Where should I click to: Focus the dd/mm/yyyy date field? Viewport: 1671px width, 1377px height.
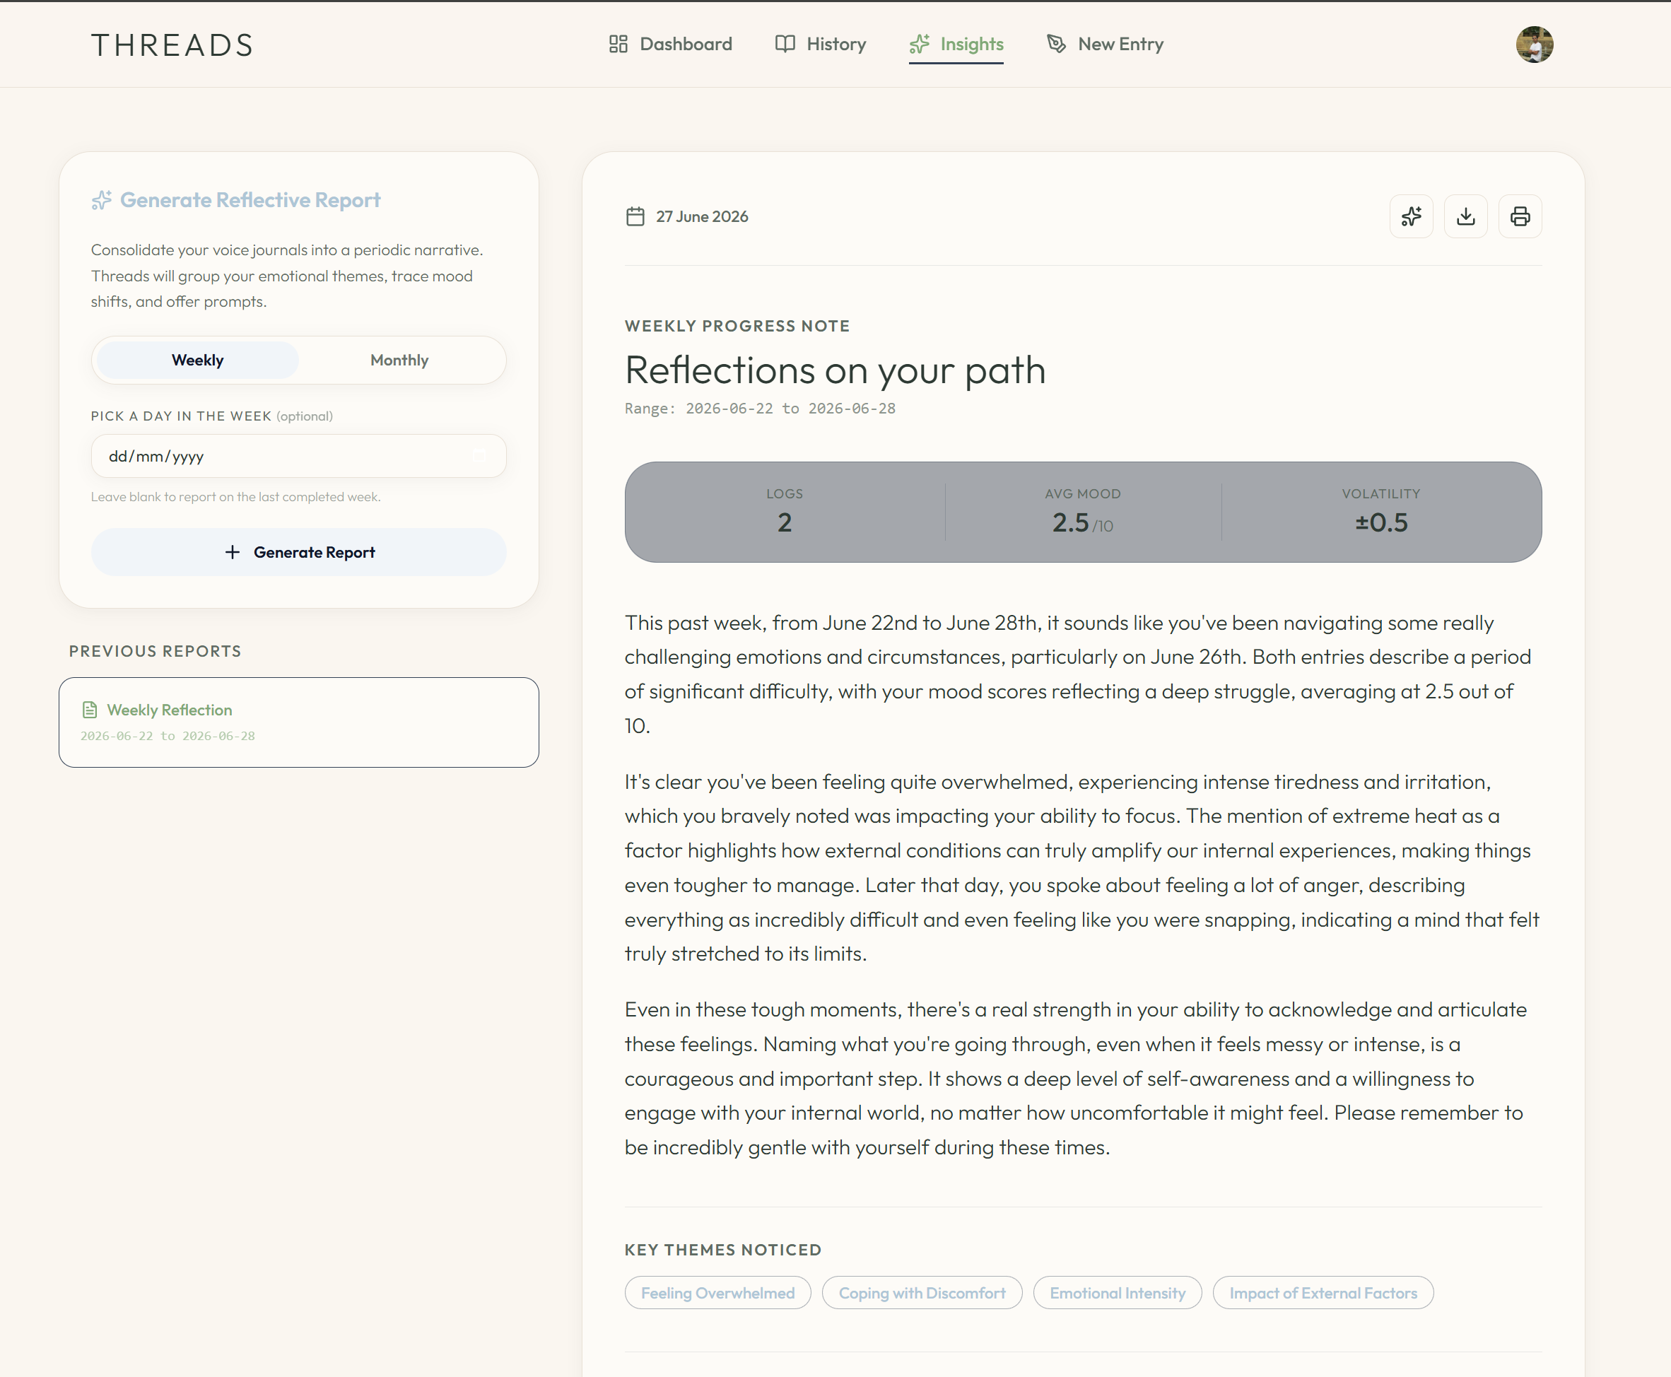pos(298,456)
